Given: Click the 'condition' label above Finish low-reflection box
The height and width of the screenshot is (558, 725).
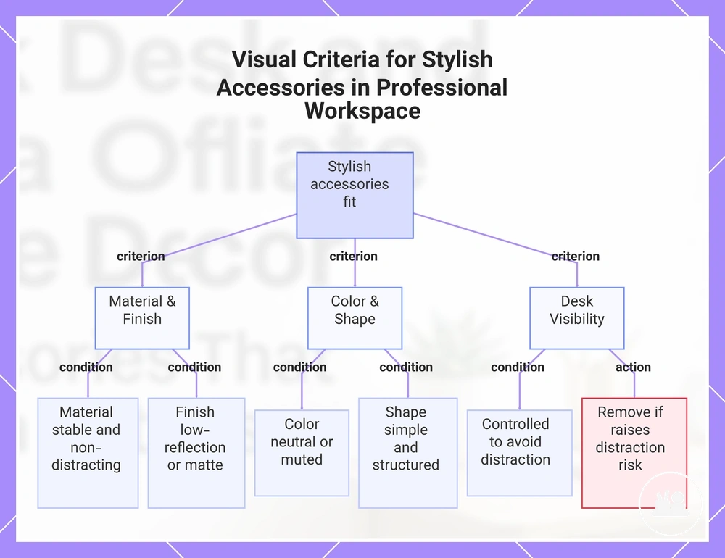Looking at the screenshot, I should pyautogui.click(x=194, y=367).
